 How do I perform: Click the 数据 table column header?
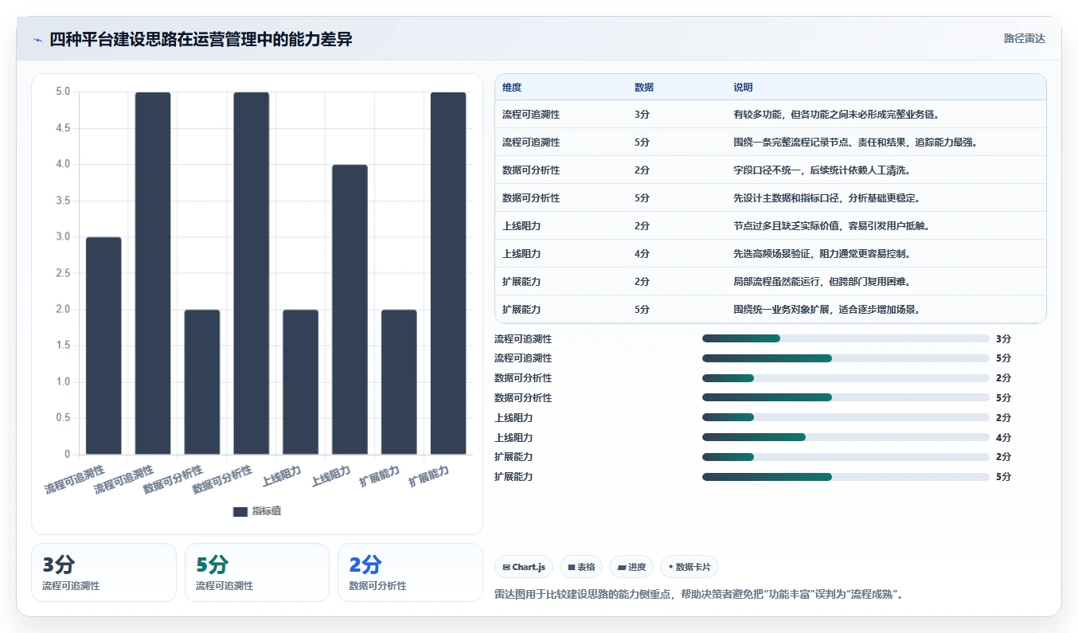click(644, 88)
